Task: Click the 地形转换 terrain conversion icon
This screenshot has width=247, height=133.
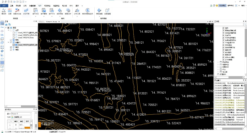Action: point(60,10)
